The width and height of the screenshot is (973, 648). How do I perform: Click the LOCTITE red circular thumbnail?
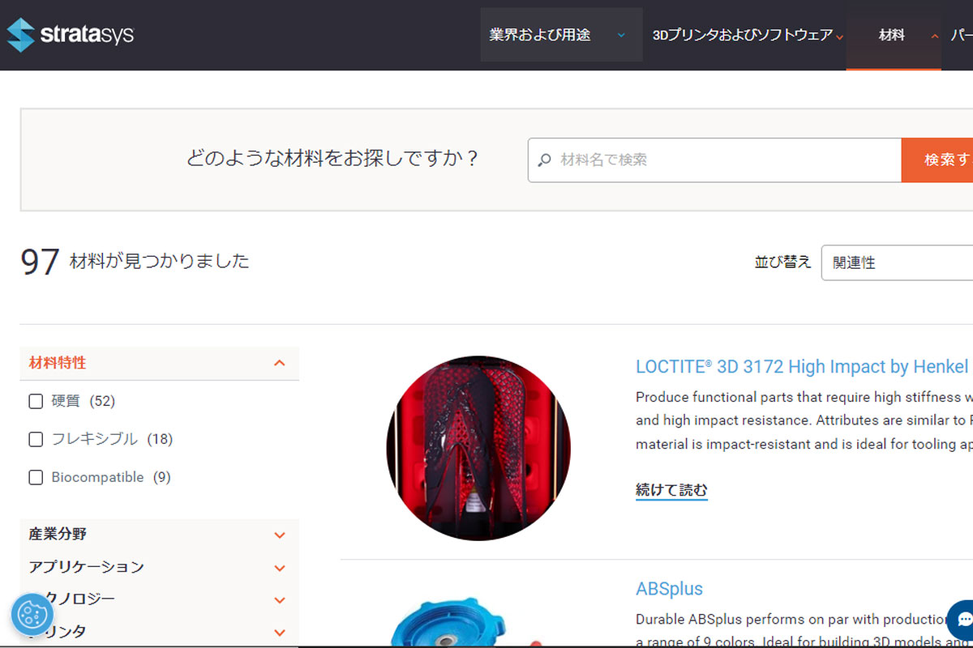pyautogui.click(x=478, y=448)
